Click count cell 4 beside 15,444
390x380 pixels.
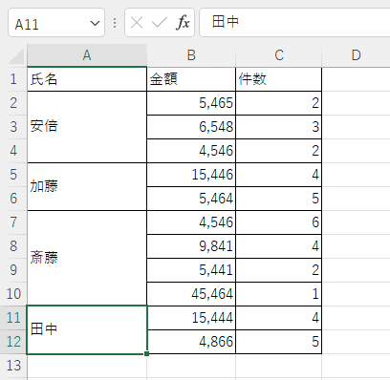tap(279, 318)
